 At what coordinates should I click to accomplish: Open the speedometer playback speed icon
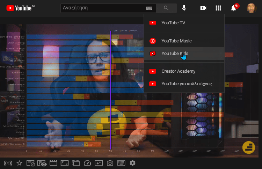[x=87, y=163]
